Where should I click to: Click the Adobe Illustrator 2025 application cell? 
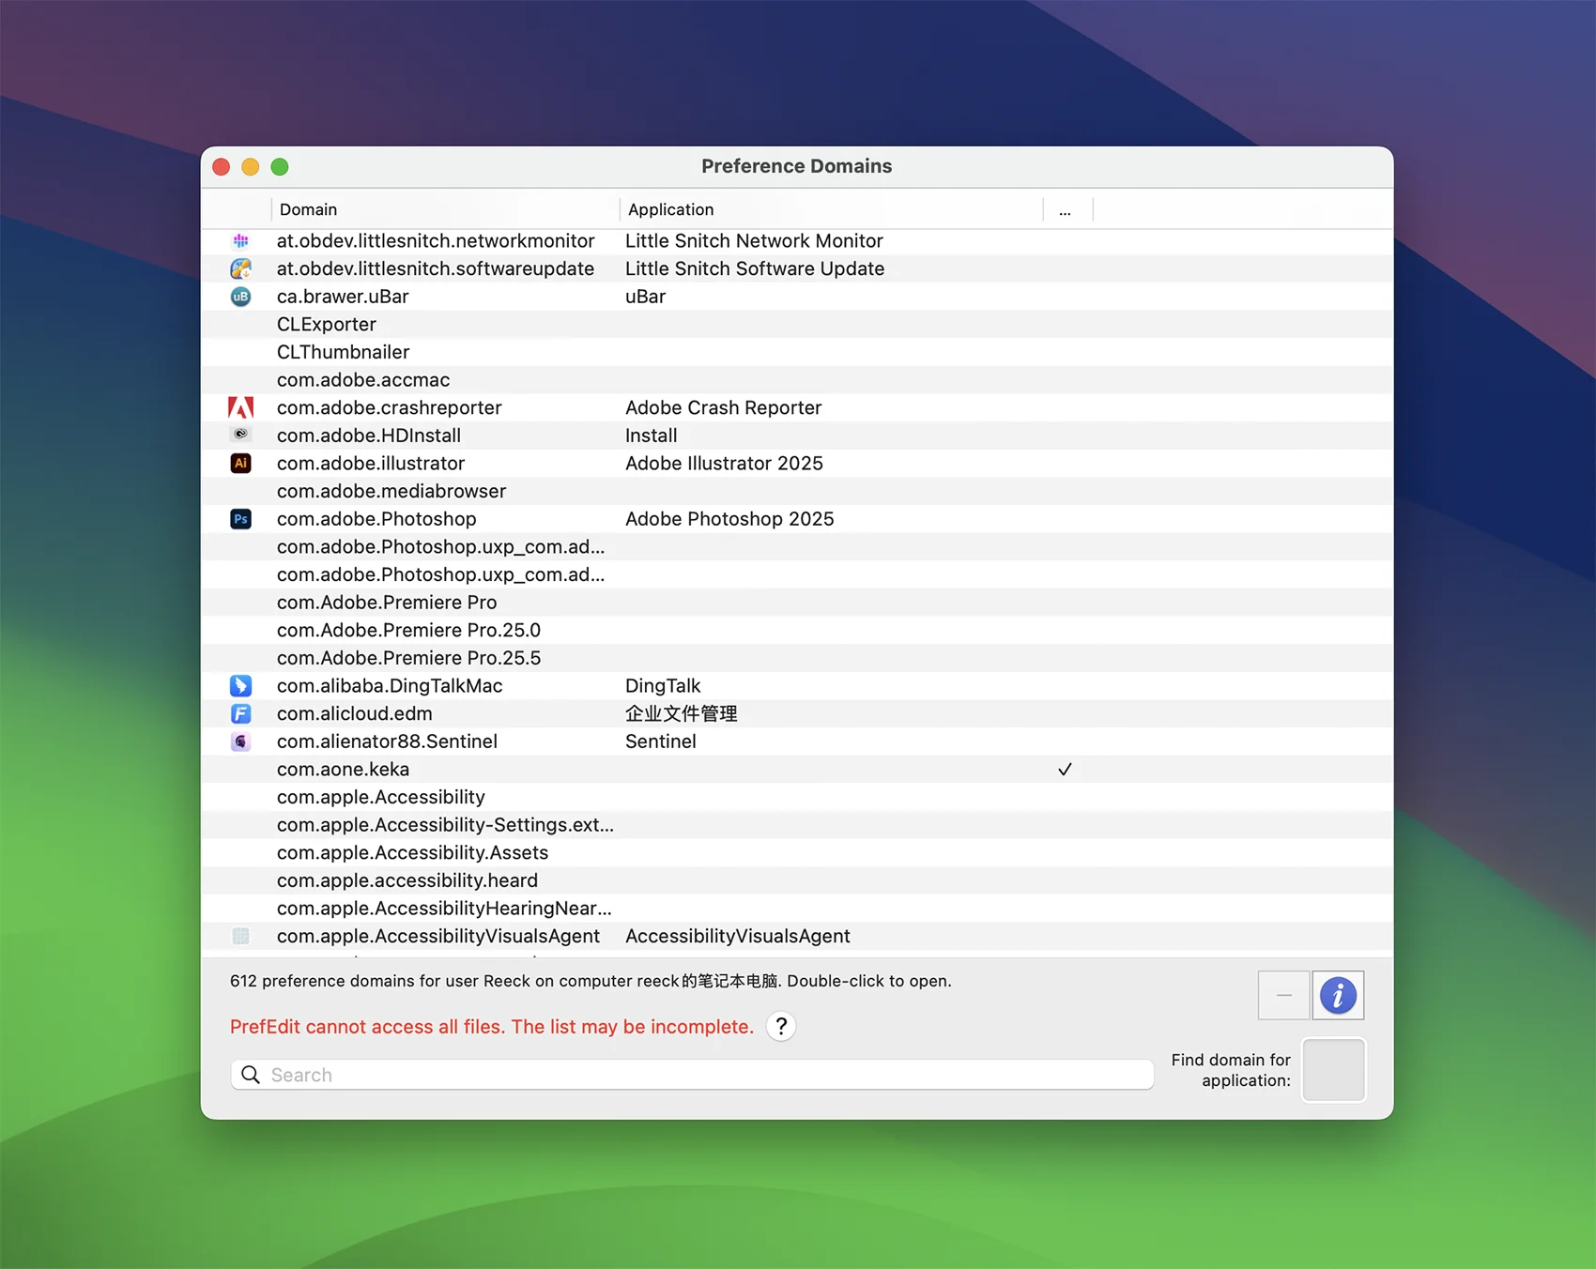(724, 464)
